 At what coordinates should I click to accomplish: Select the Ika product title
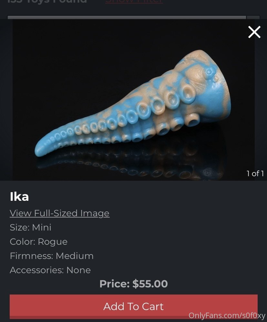point(19,197)
